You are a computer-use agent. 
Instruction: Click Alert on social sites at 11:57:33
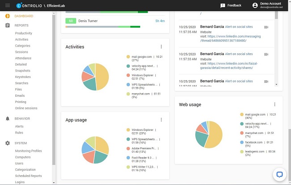[x=239, y=54]
